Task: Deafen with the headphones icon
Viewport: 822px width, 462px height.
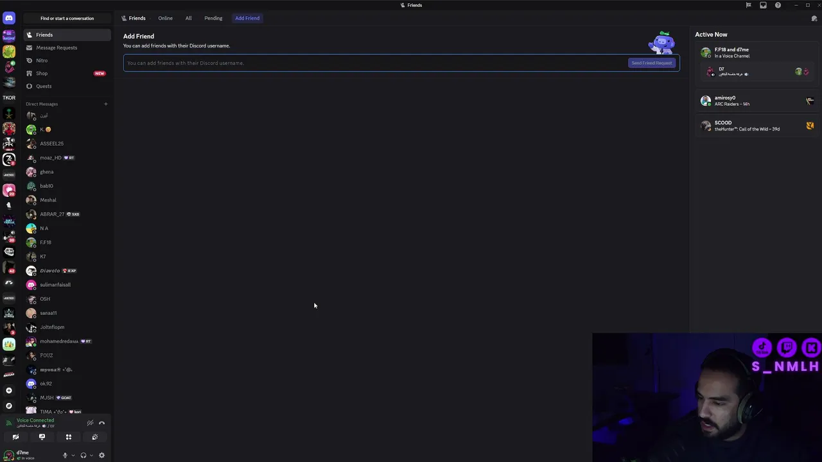Action: tap(83, 456)
